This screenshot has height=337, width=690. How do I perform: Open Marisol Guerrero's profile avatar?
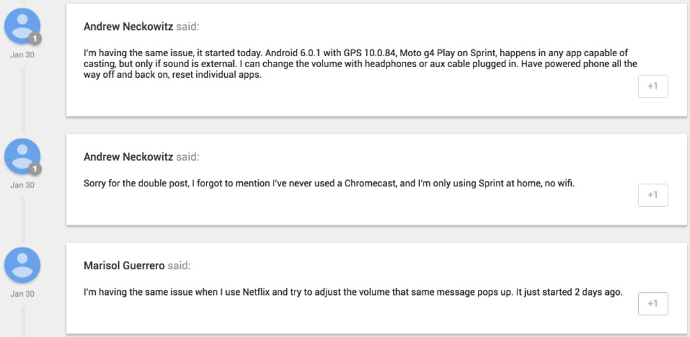click(x=22, y=265)
